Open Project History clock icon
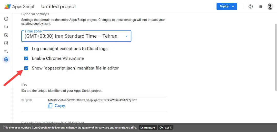This screenshot has width=277, height=132. (x=6, y=35)
